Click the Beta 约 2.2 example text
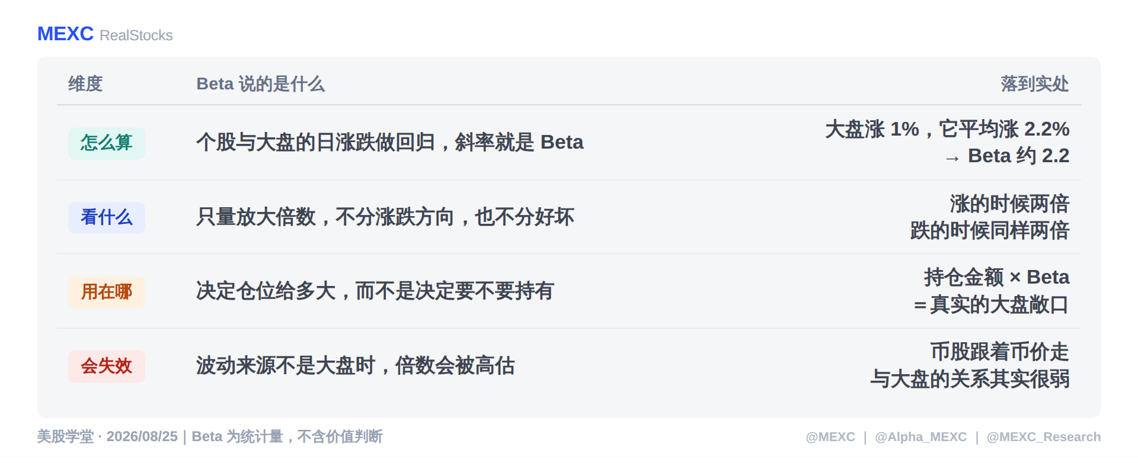This screenshot has height=463, width=1138. pyautogui.click(x=1018, y=156)
